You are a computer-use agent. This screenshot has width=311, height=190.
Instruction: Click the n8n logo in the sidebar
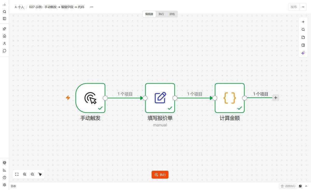[4, 5]
